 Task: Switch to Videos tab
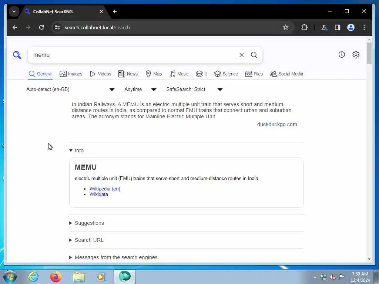pyautogui.click(x=101, y=74)
